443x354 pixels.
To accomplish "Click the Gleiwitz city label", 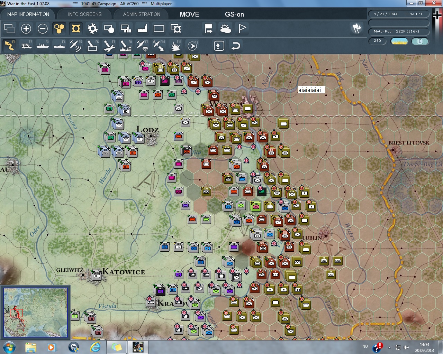I will pyautogui.click(x=70, y=270).
